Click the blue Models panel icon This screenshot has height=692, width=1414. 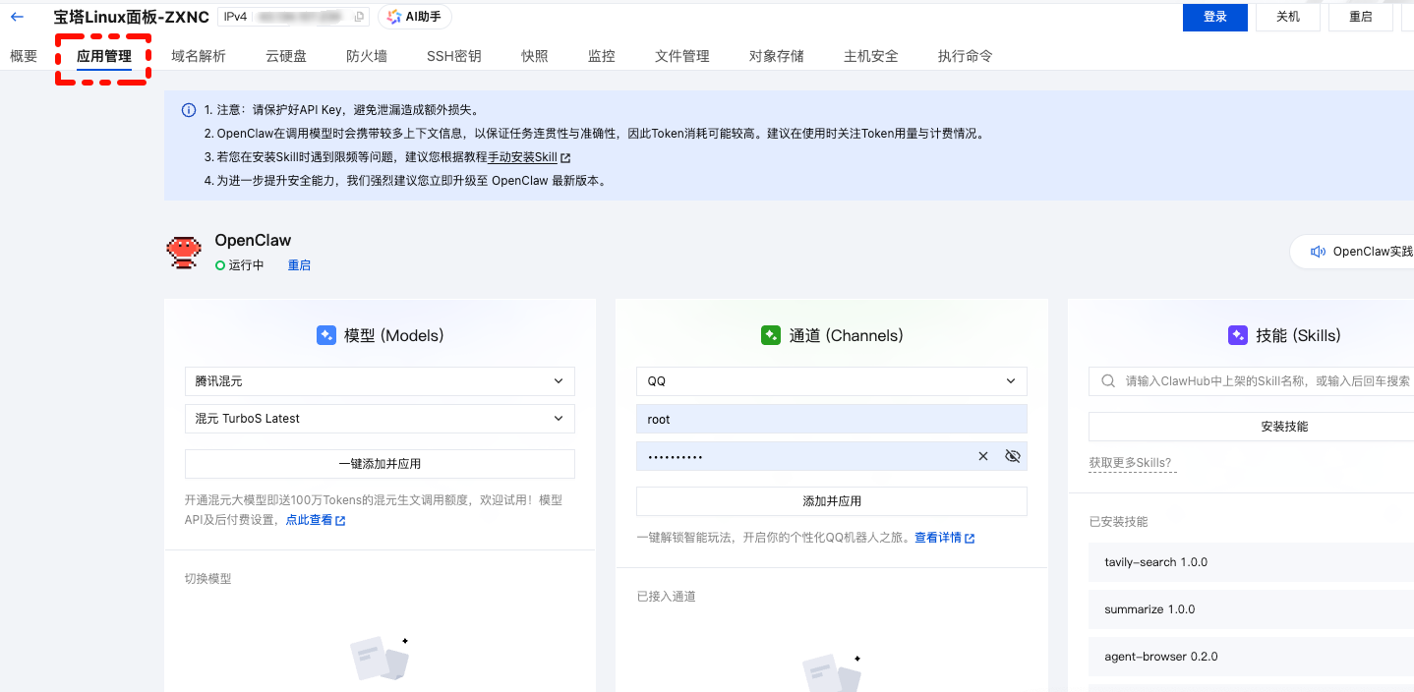[326, 335]
